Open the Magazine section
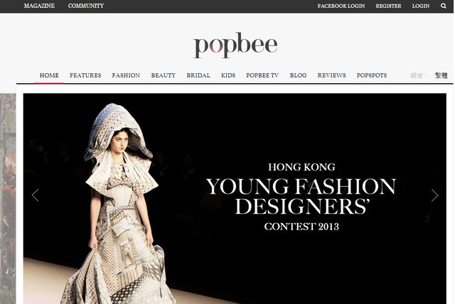This screenshot has height=304, width=455. tap(39, 6)
